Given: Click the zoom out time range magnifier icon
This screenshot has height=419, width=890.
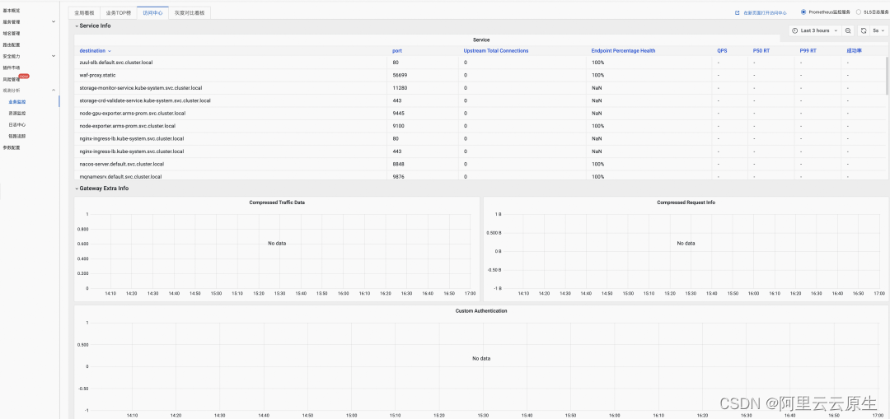Looking at the screenshot, I should 847,30.
